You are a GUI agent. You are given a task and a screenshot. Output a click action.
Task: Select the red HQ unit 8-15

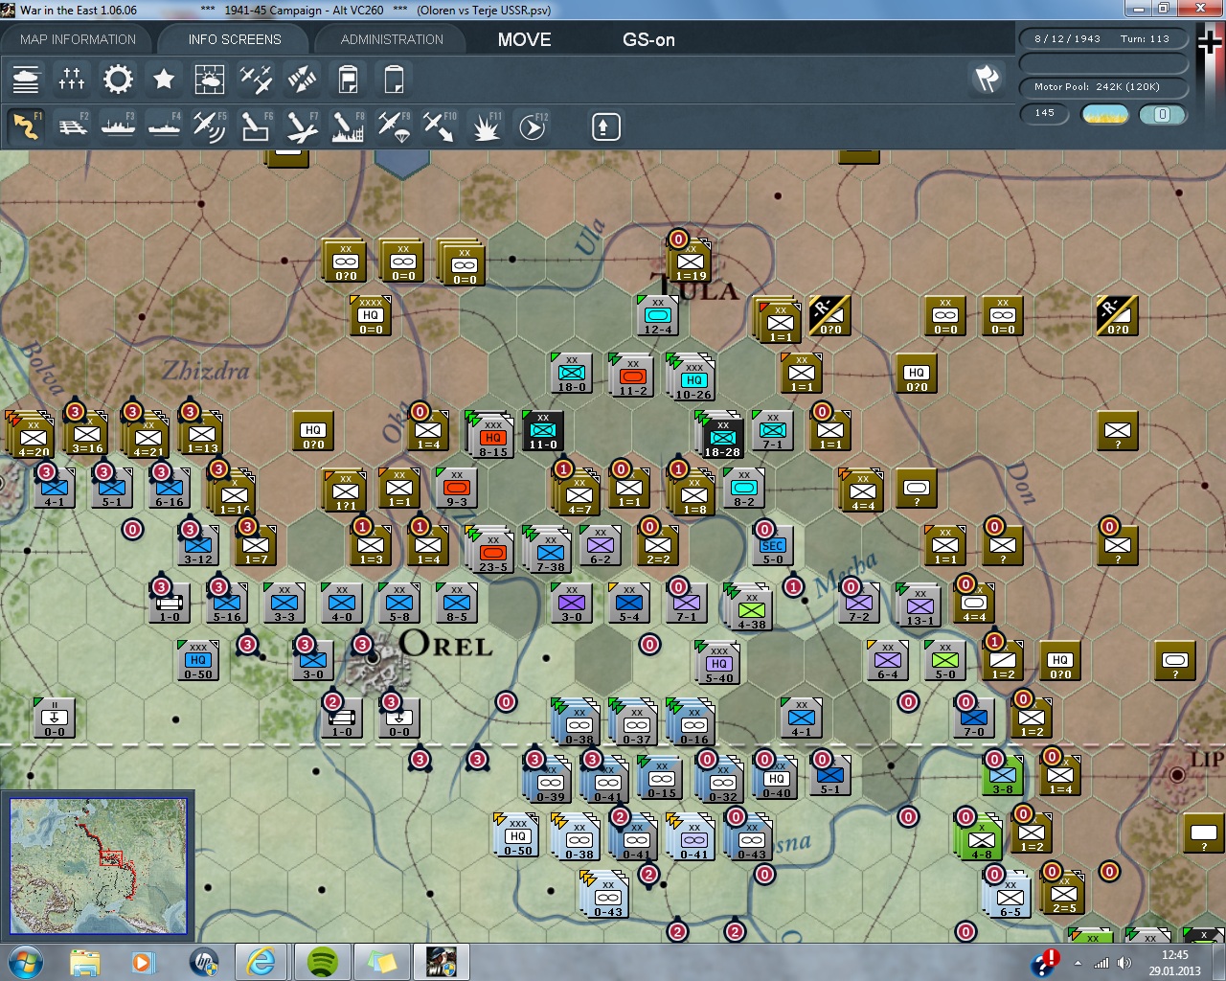coord(492,435)
